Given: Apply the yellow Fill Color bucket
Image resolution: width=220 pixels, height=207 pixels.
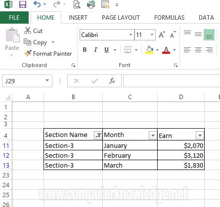Looking at the screenshot, I should [x=149, y=50].
